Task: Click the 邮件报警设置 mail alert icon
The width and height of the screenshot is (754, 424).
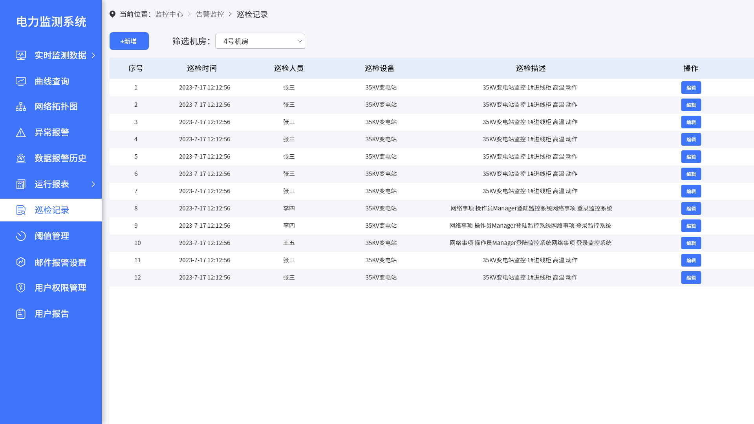Action: (x=21, y=262)
